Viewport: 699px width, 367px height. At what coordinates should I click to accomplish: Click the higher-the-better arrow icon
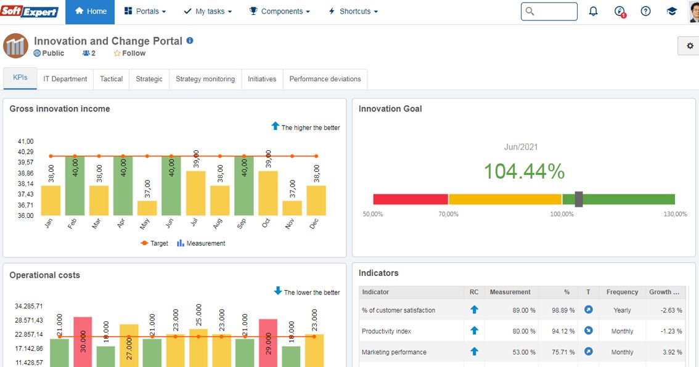pyautogui.click(x=275, y=126)
